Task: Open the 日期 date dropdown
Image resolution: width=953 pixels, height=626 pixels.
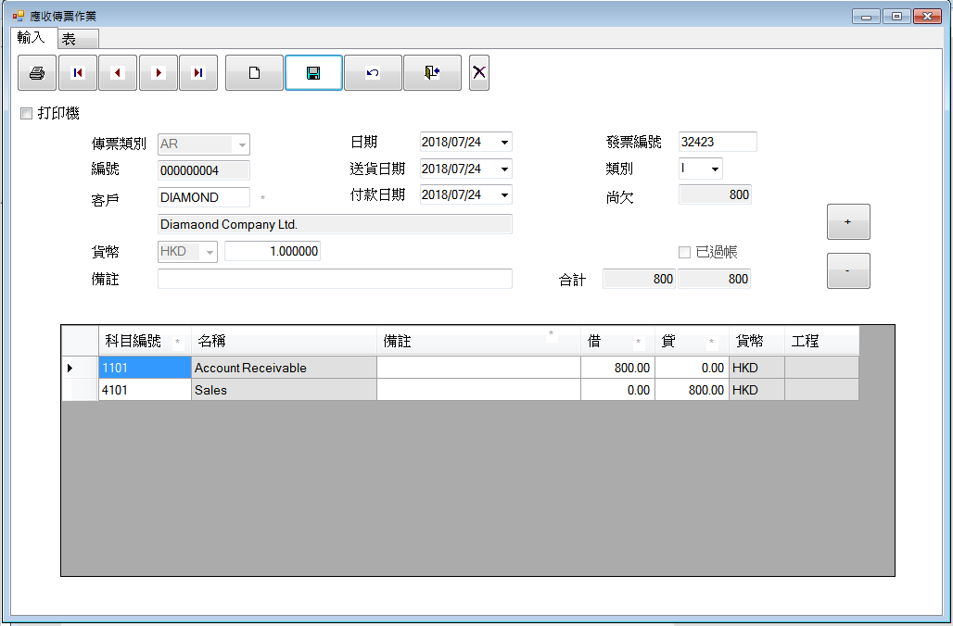Action: tap(504, 143)
